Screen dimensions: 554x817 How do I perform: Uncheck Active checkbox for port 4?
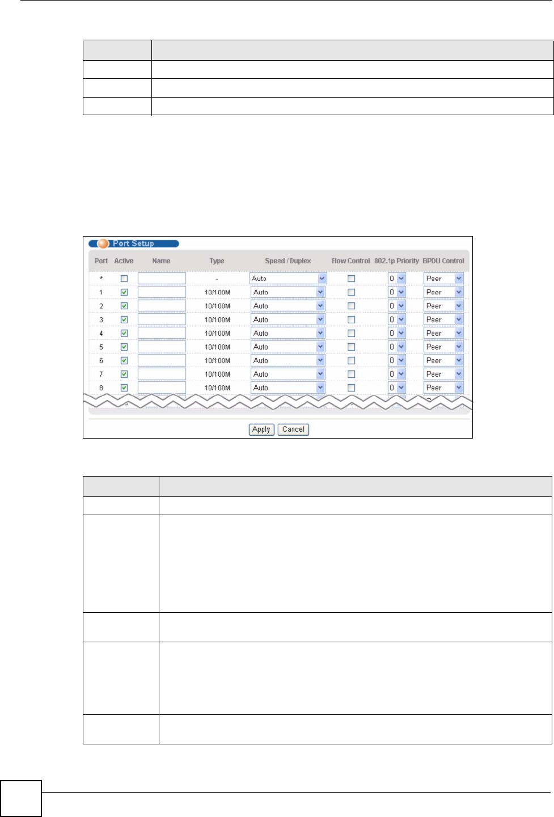(124, 333)
